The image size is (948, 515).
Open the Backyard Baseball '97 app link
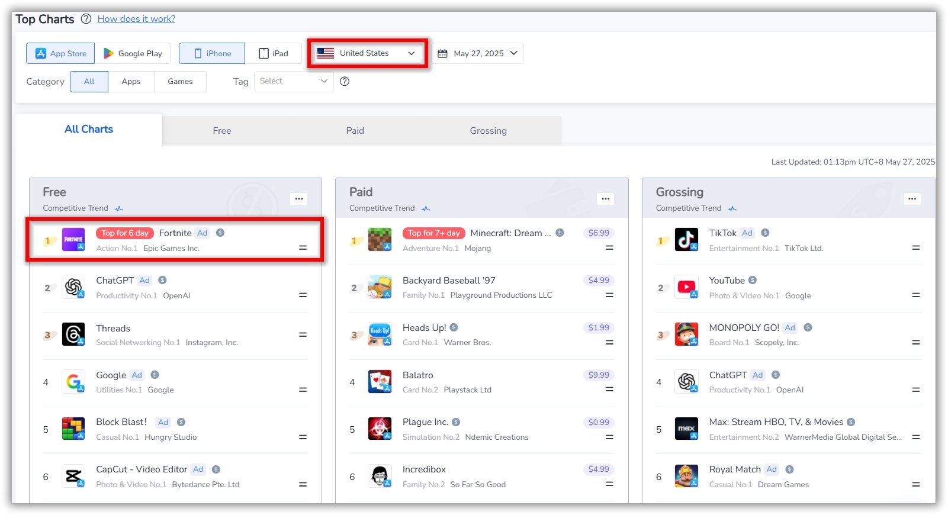[449, 281]
